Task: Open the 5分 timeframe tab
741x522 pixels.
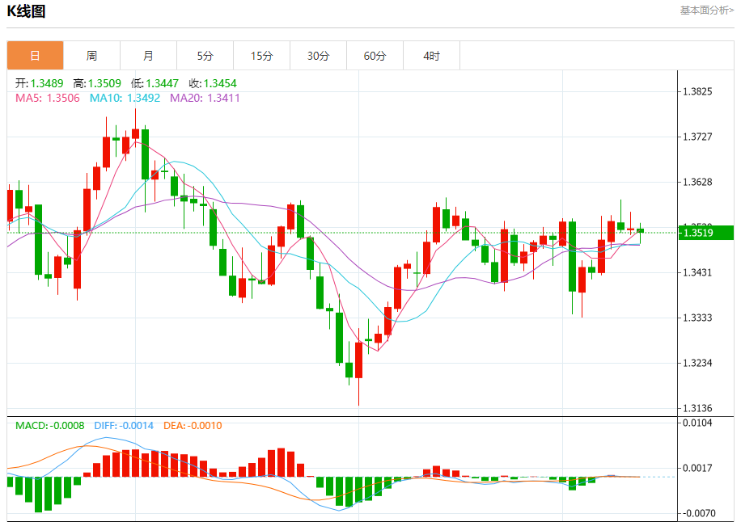Action: pos(205,56)
